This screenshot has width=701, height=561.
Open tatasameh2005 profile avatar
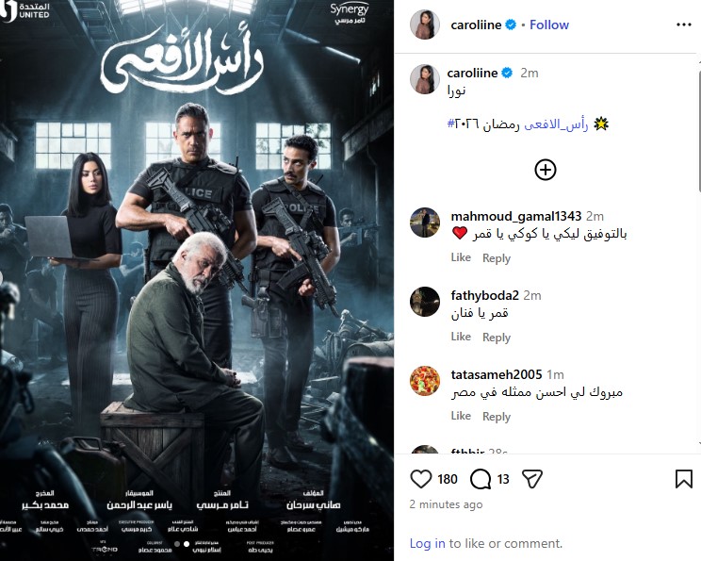(x=425, y=381)
